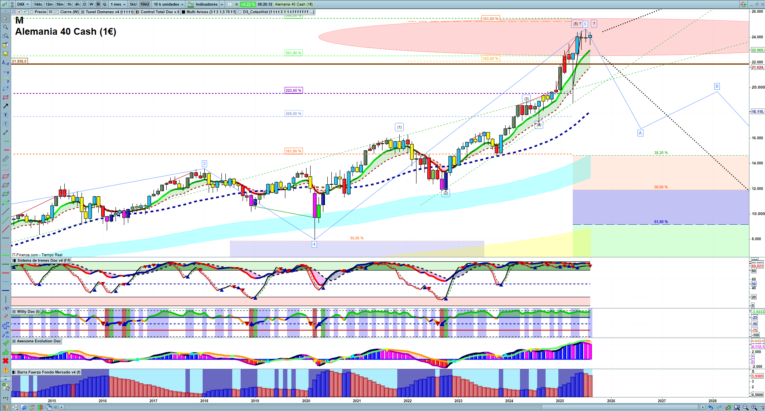765x411 pixels.
Task: Toggle the Cierre (W) checkbox
Action: coord(57,12)
